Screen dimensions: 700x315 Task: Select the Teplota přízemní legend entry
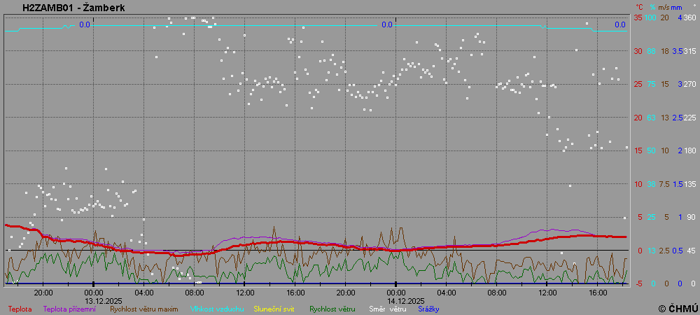click(x=69, y=309)
